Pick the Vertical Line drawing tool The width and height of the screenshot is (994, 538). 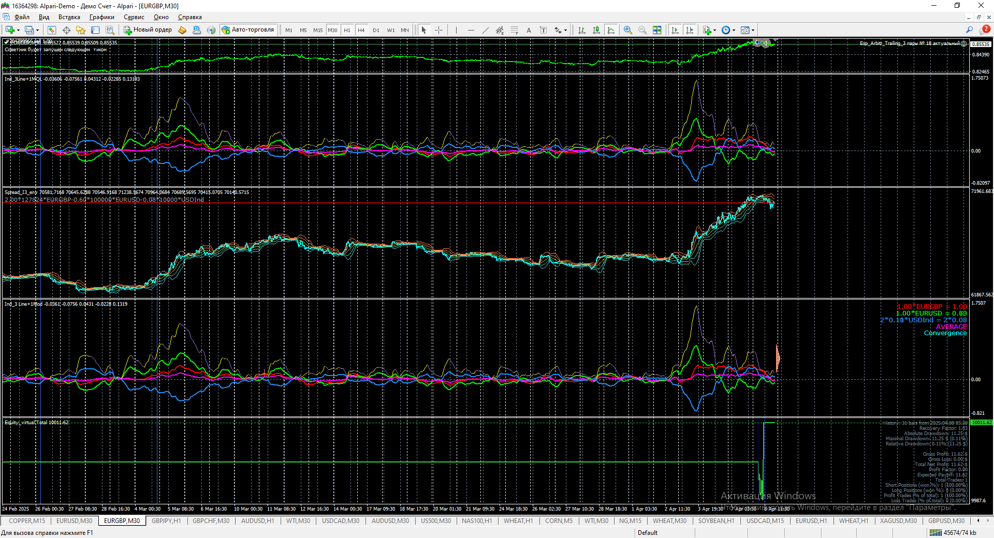pyautogui.click(x=456, y=30)
